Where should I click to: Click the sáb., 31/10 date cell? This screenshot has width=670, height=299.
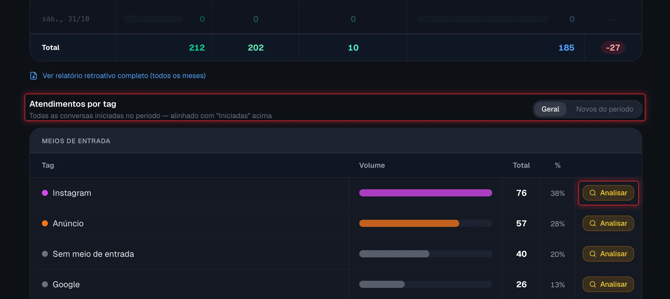(x=66, y=19)
